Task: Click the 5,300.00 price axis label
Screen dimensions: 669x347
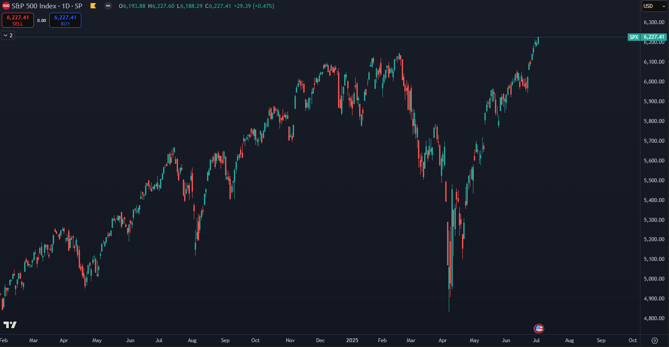Action: pyautogui.click(x=654, y=220)
